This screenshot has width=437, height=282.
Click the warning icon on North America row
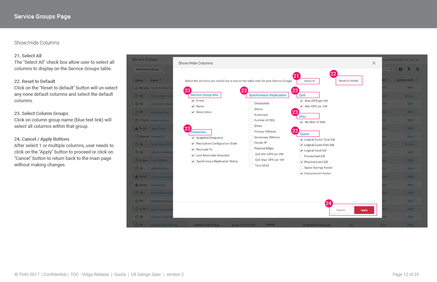coord(136,88)
